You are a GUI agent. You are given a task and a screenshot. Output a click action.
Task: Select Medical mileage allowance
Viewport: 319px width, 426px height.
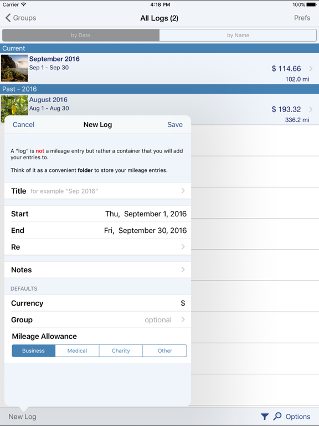pyautogui.click(x=77, y=351)
